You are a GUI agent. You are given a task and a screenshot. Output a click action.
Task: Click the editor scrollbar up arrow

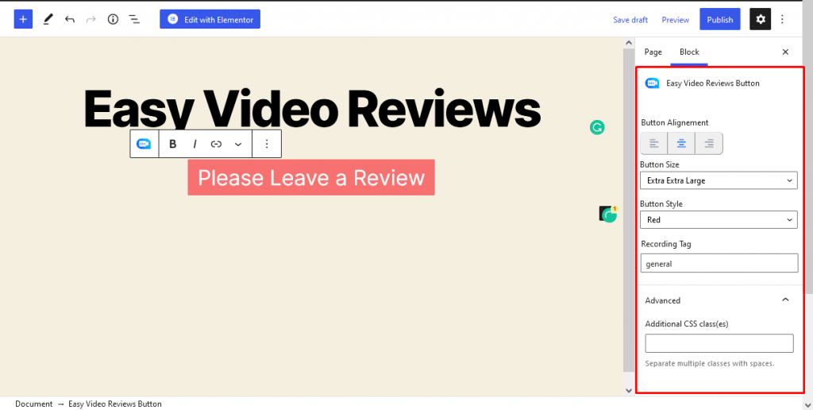click(629, 43)
